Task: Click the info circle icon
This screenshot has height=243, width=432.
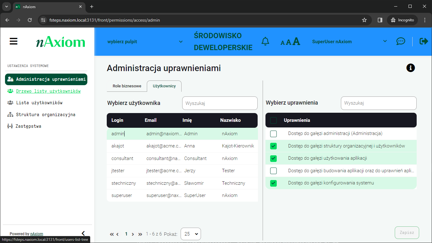Action: click(x=410, y=68)
